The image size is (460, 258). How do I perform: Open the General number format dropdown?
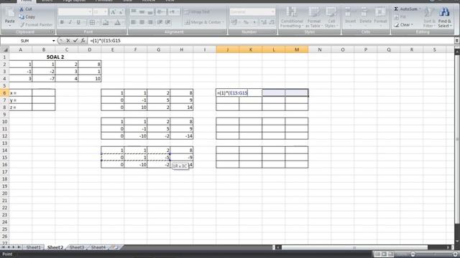273,12
